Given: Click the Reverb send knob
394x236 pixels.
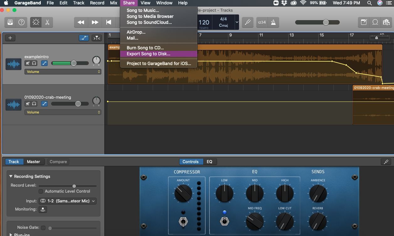Looking at the screenshot, I should (x=318, y=221).
